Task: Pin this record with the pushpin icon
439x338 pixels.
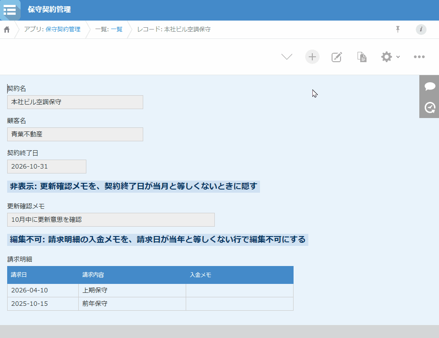Action: tap(397, 29)
